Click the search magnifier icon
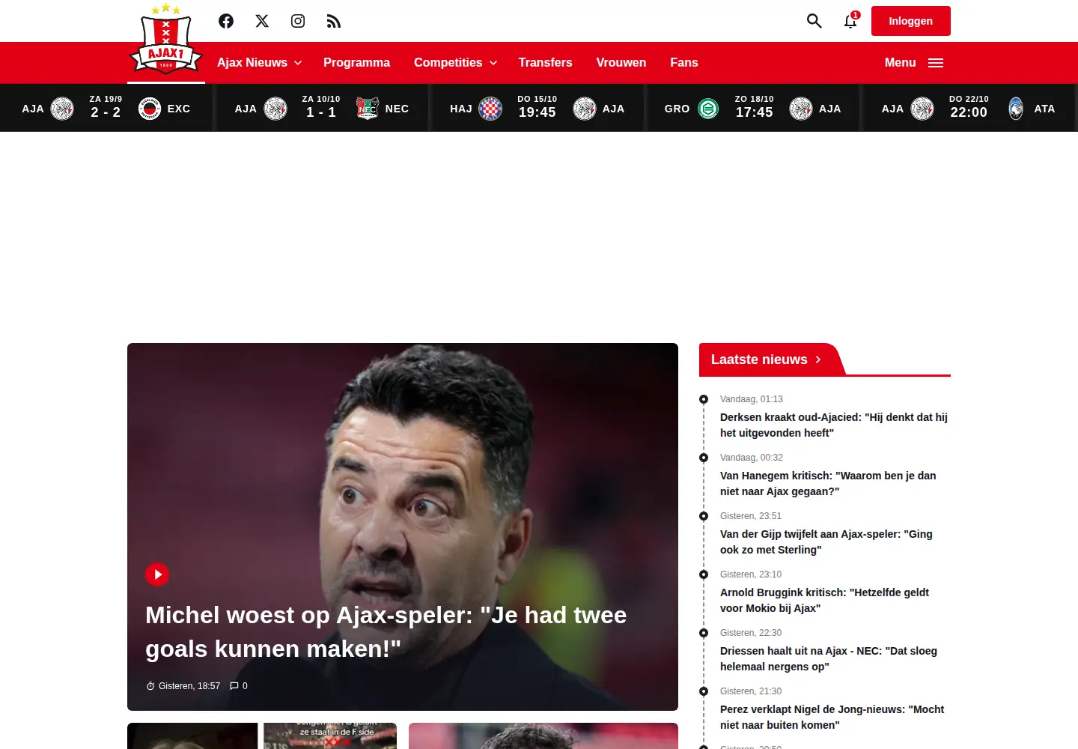 point(814,21)
